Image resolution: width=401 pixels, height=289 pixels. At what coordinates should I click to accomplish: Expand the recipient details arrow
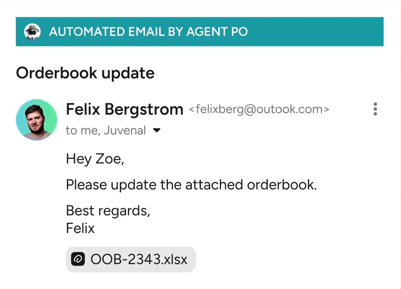tap(157, 130)
